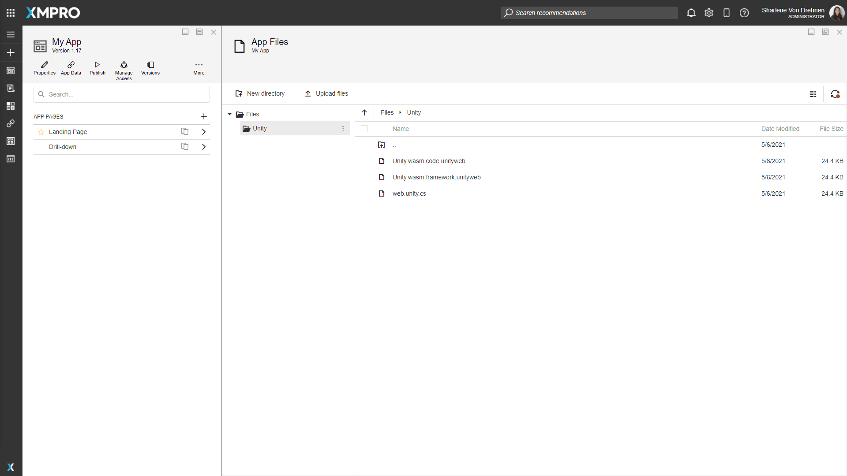This screenshot has height=476, width=847.
Task: Click the notifications bell icon
Action: pyautogui.click(x=691, y=13)
